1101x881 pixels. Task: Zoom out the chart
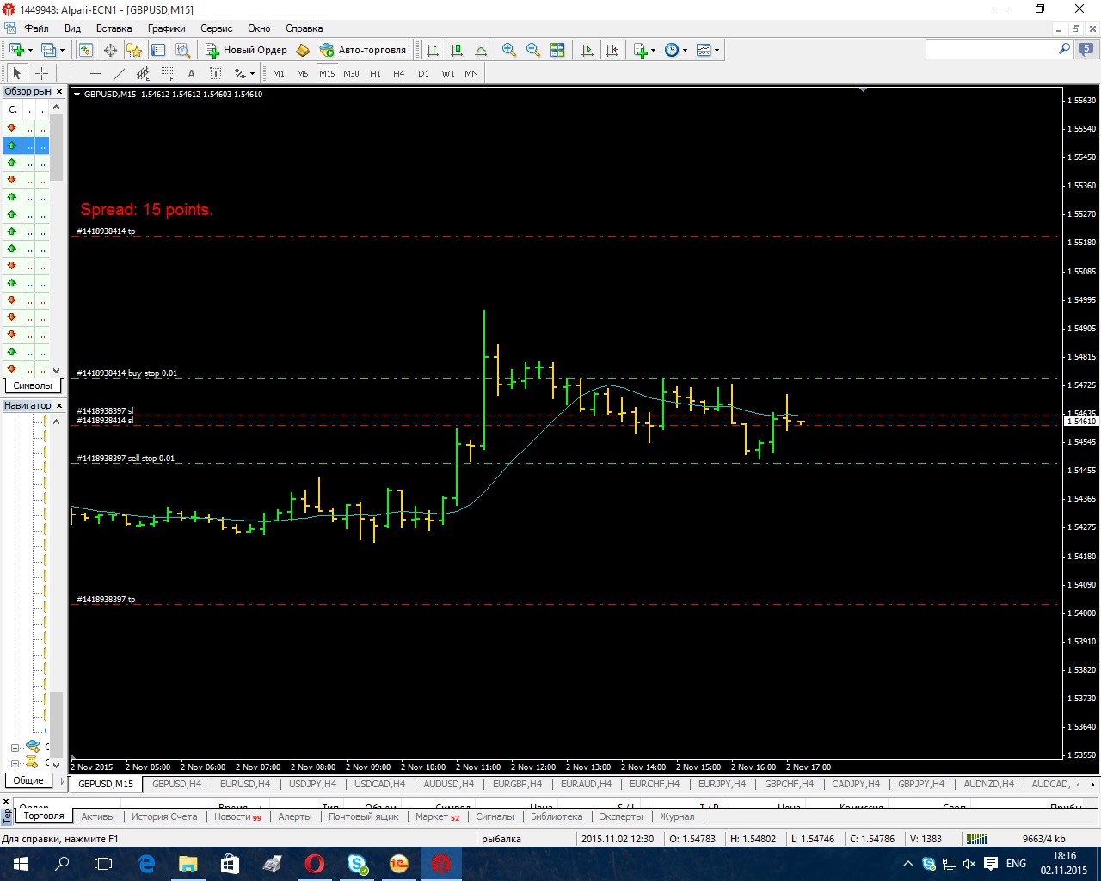[533, 50]
